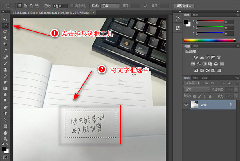Select the Rectangle shape tool

[x=5, y=126]
